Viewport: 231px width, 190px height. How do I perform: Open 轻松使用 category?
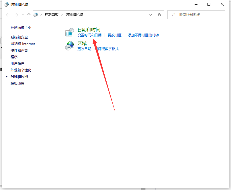pos(17,83)
